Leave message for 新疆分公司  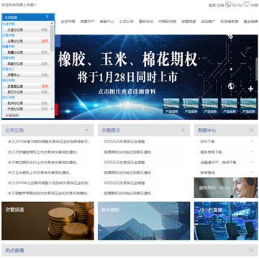[x=45, y=53]
